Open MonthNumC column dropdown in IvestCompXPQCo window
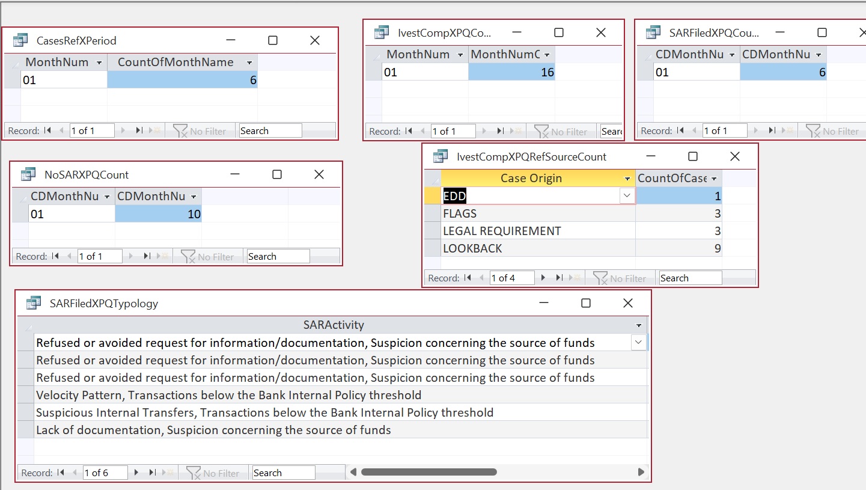Image resolution: width=866 pixels, height=490 pixels. point(547,55)
